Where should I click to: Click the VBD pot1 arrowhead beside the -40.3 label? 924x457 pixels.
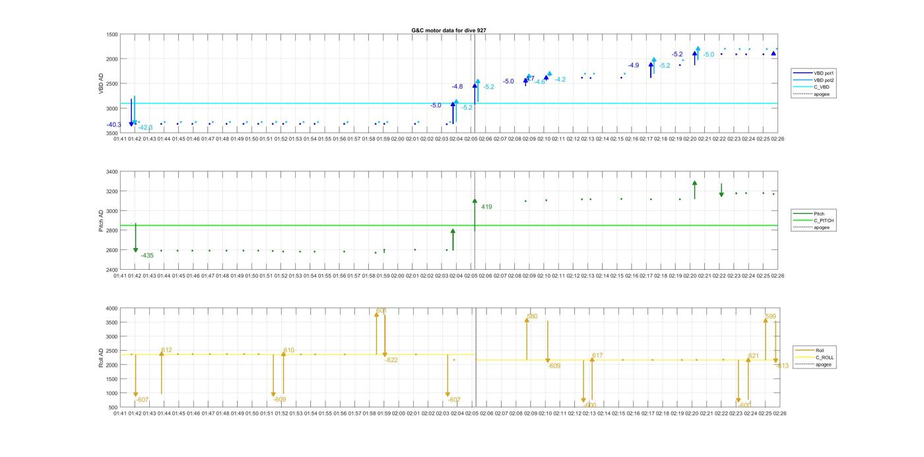(131, 123)
